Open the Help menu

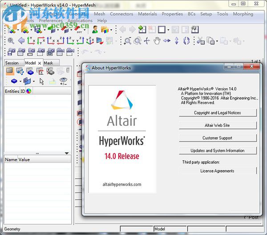[x=102, y=20]
